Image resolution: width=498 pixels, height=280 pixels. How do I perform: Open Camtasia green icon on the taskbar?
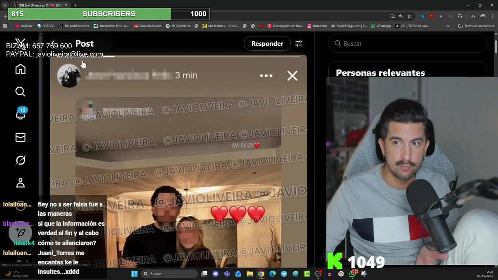point(307,274)
